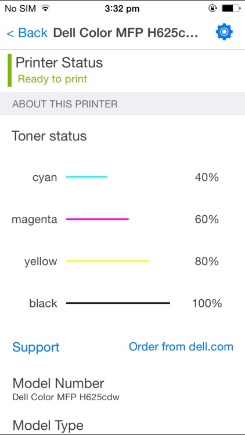Viewport: 245px width, 435px height.
Task: Tap the cyan toner level bar
Action: click(87, 177)
